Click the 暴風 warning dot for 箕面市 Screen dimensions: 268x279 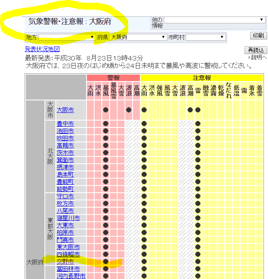tap(106, 160)
